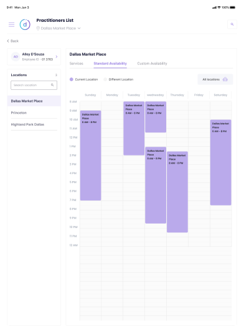Click the 8 AM time label
The image size is (244, 326).
pos(73,102)
